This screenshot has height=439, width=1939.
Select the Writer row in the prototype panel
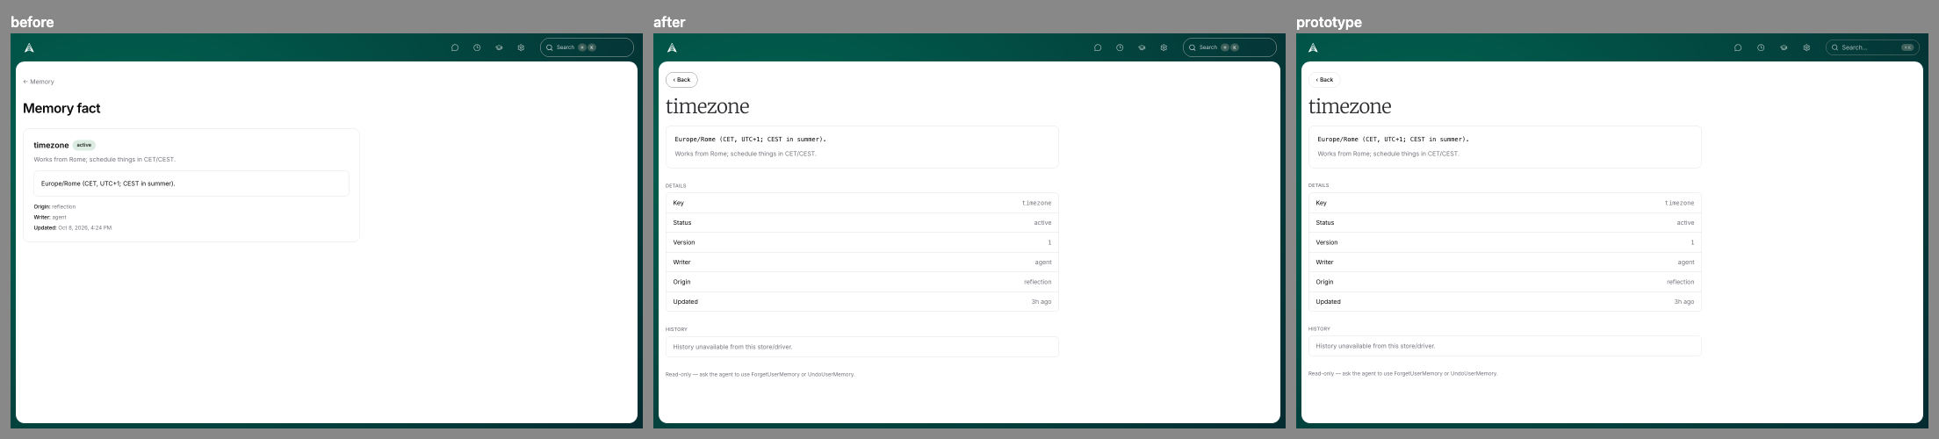(1505, 263)
